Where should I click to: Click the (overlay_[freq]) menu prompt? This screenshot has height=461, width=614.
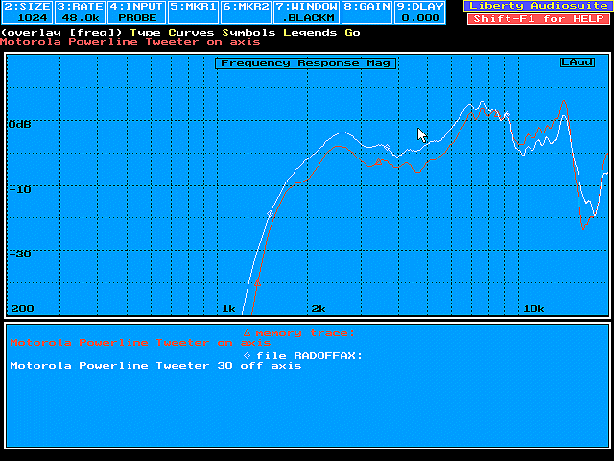(x=61, y=33)
